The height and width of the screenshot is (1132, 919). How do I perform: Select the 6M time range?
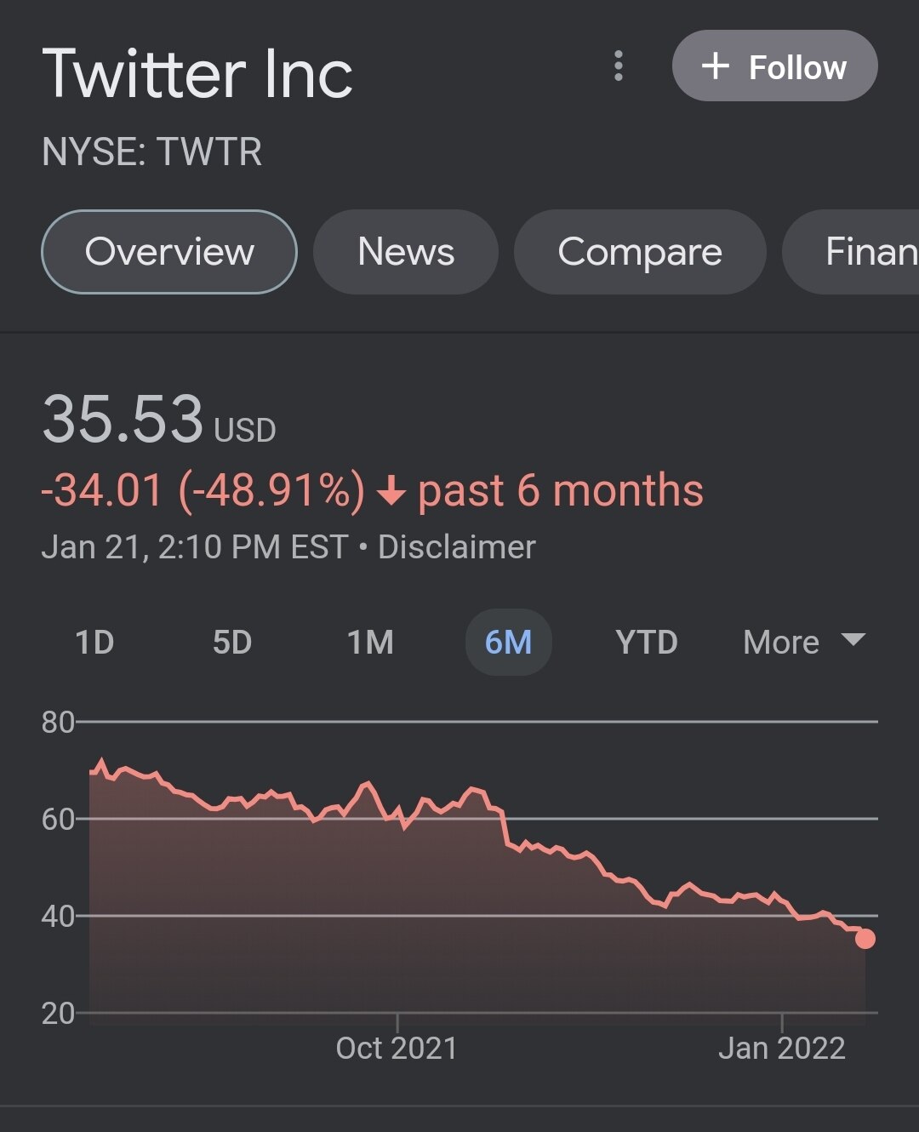click(508, 642)
